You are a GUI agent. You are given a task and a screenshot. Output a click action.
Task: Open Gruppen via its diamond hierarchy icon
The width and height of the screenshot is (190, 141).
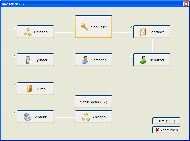28,32
